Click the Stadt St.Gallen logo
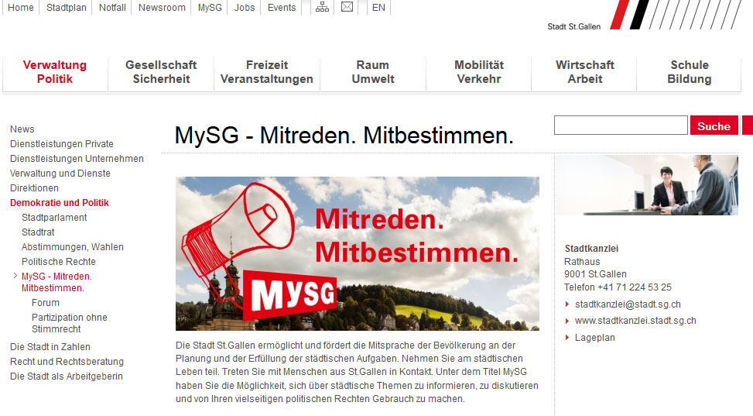 644,15
